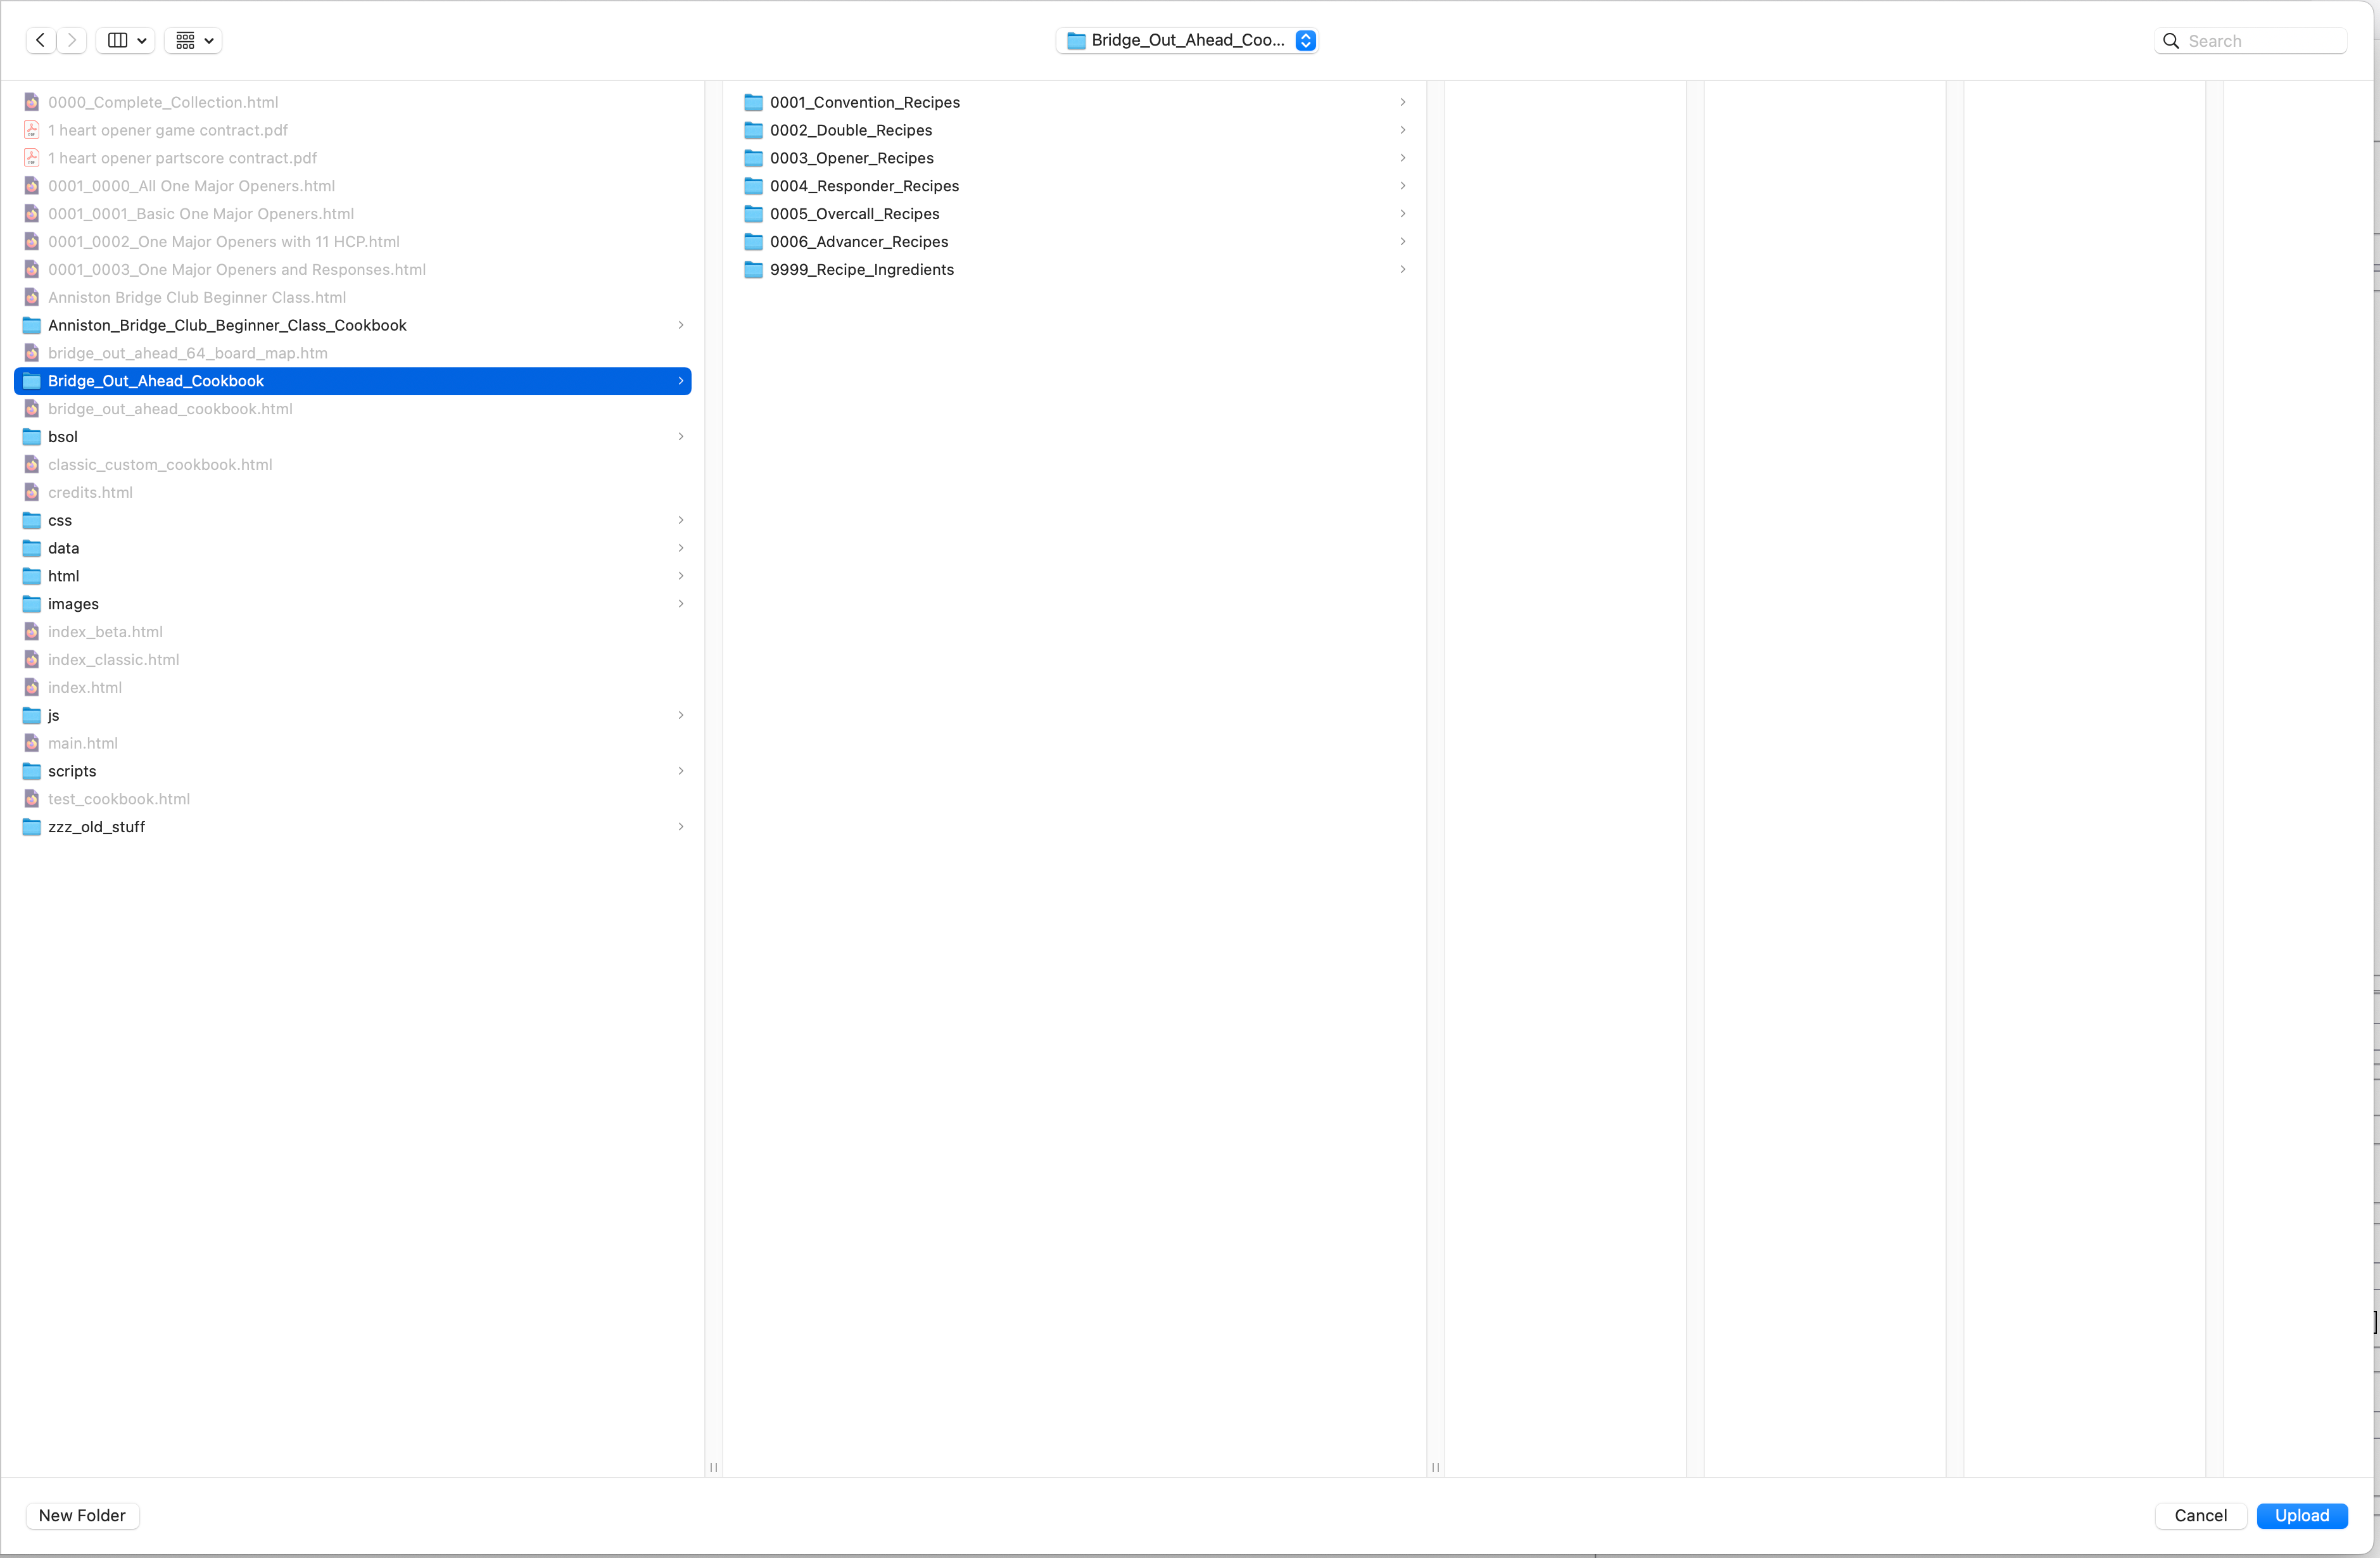Image resolution: width=2380 pixels, height=1558 pixels.
Task: Select the 0002_Double_Recipes folder icon
Action: click(x=754, y=130)
